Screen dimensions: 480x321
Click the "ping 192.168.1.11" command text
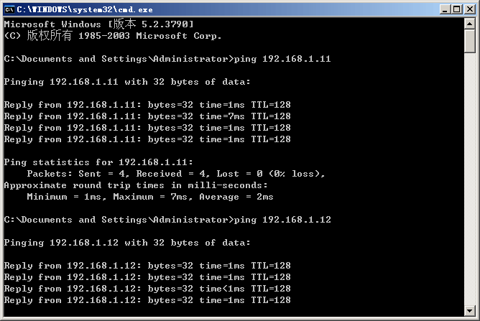[285, 59]
